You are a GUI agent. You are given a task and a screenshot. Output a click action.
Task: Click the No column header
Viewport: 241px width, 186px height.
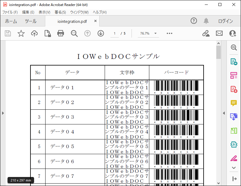pyautogui.click(x=38, y=72)
